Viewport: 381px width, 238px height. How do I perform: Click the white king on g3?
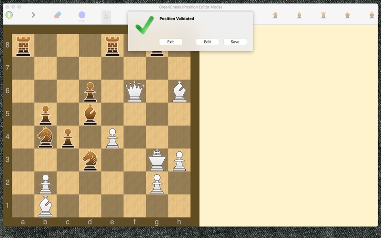pyautogui.click(x=157, y=160)
